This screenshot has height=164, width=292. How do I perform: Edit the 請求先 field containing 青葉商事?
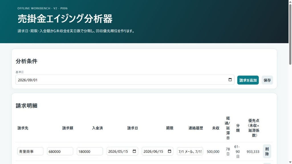(30, 151)
